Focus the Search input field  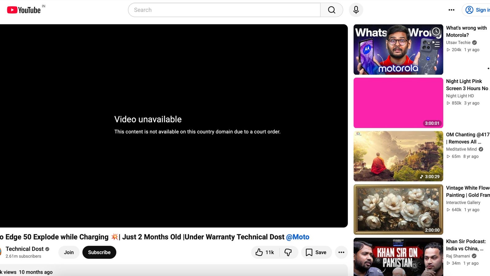click(x=224, y=10)
